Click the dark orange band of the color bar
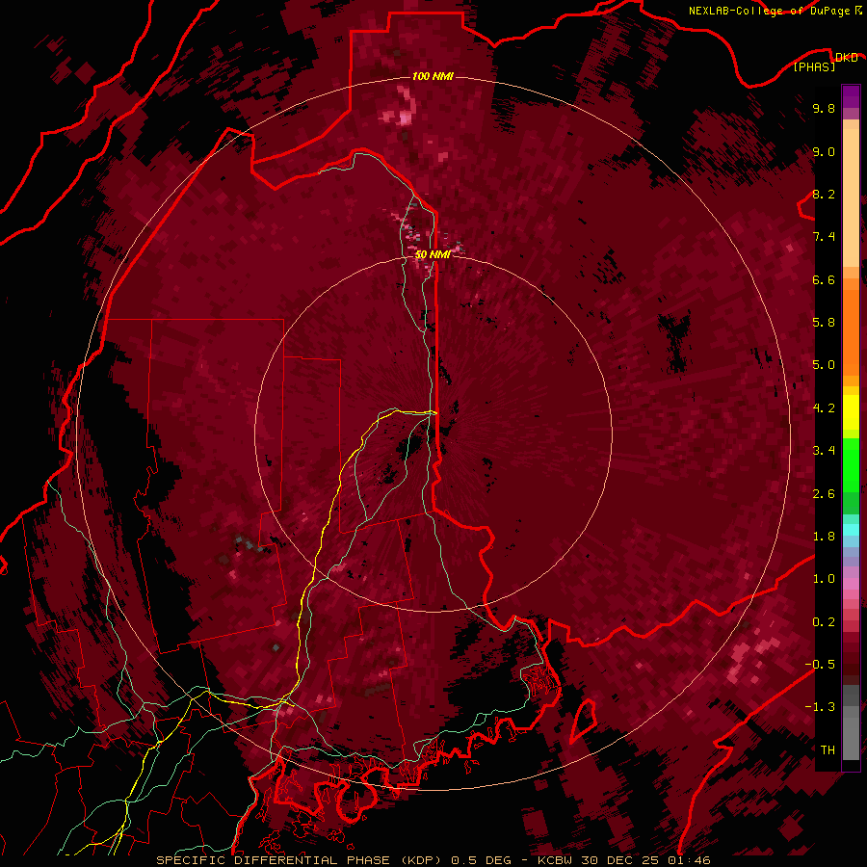This screenshot has height=867, width=867. coord(851,331)
